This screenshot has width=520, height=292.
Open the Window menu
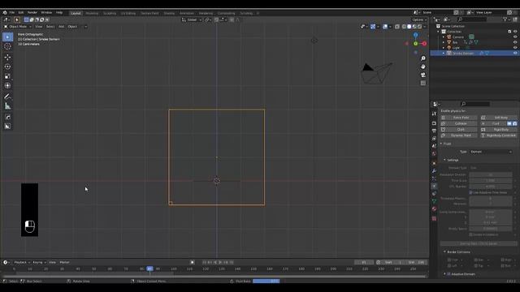coord(46,13)
